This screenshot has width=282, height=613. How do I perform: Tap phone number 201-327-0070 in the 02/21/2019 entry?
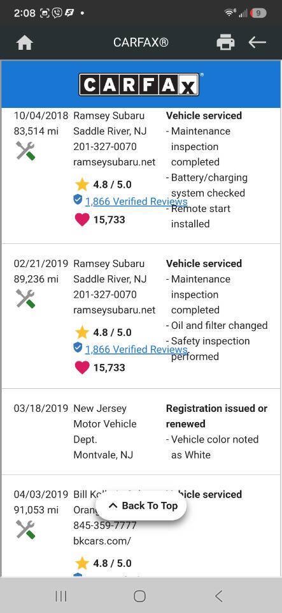pos(105,294)
